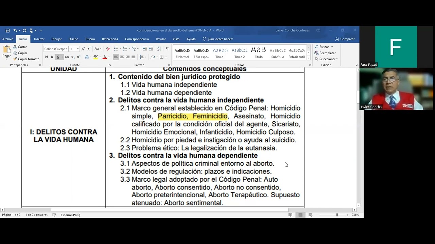Decrease paragraph indent
435x244 pixels.
pyautogui.click(x=145, y=49)
